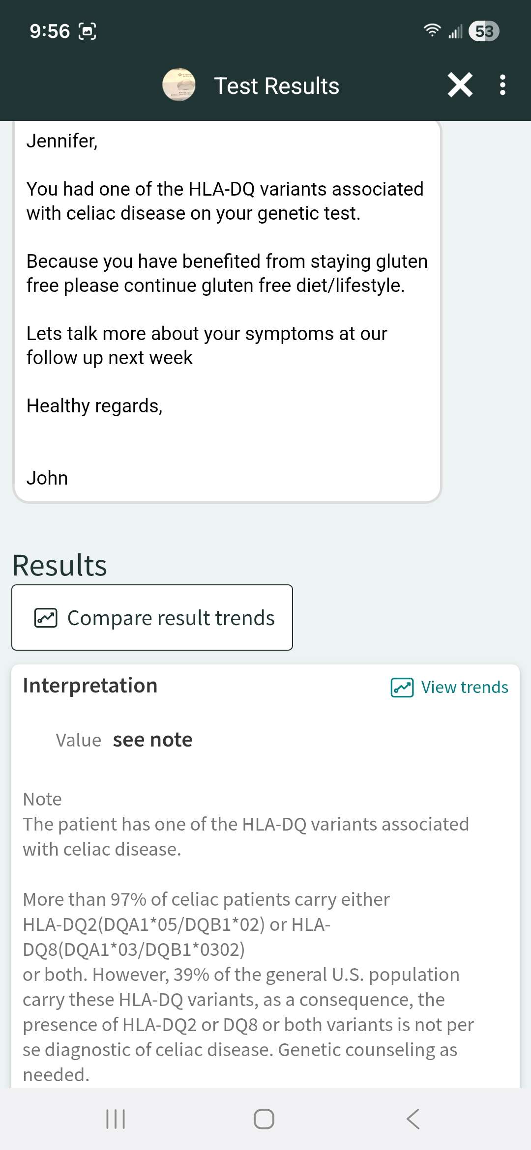Select the Interpretation result heading

[x=90, y=686]
